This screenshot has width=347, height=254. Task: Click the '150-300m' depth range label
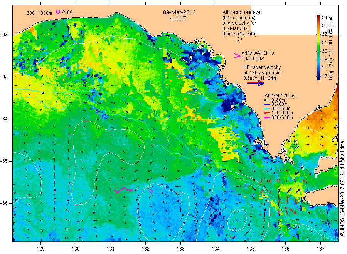point(282,113)
